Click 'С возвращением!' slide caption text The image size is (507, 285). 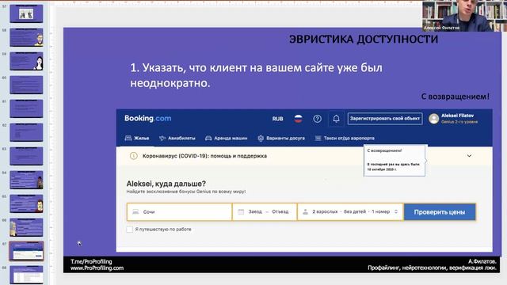(x=456, y=97)
